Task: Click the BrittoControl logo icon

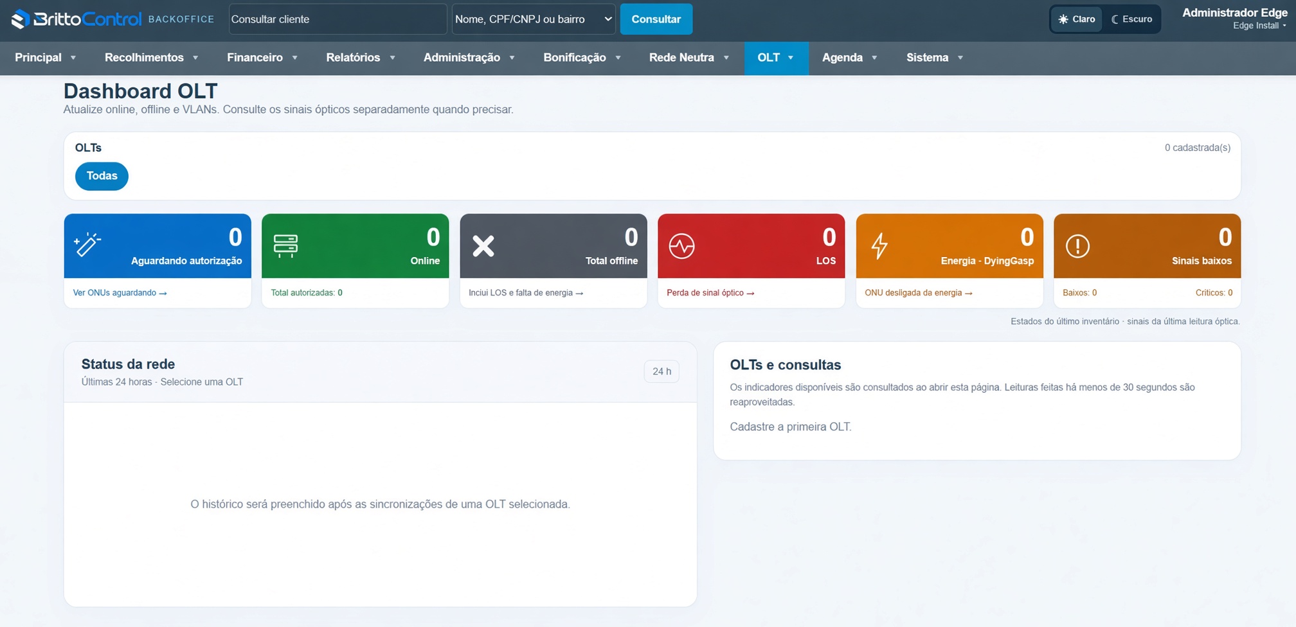Action: pyautogui.click(x=21, y=19)
